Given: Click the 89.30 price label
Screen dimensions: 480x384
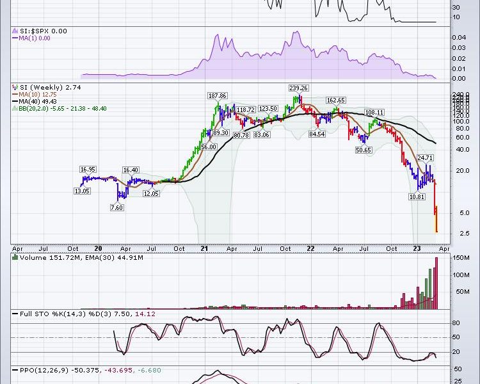Looking at the screenshot, I should pos(220,133).
